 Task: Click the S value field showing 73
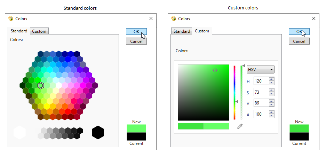tap(261, 92)
